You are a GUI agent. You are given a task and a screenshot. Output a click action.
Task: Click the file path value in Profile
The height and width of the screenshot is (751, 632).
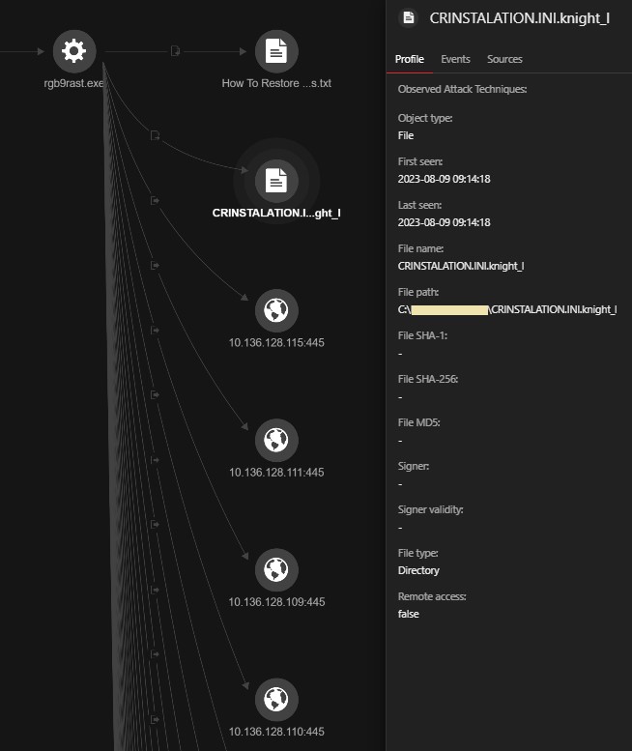(507, 309)
